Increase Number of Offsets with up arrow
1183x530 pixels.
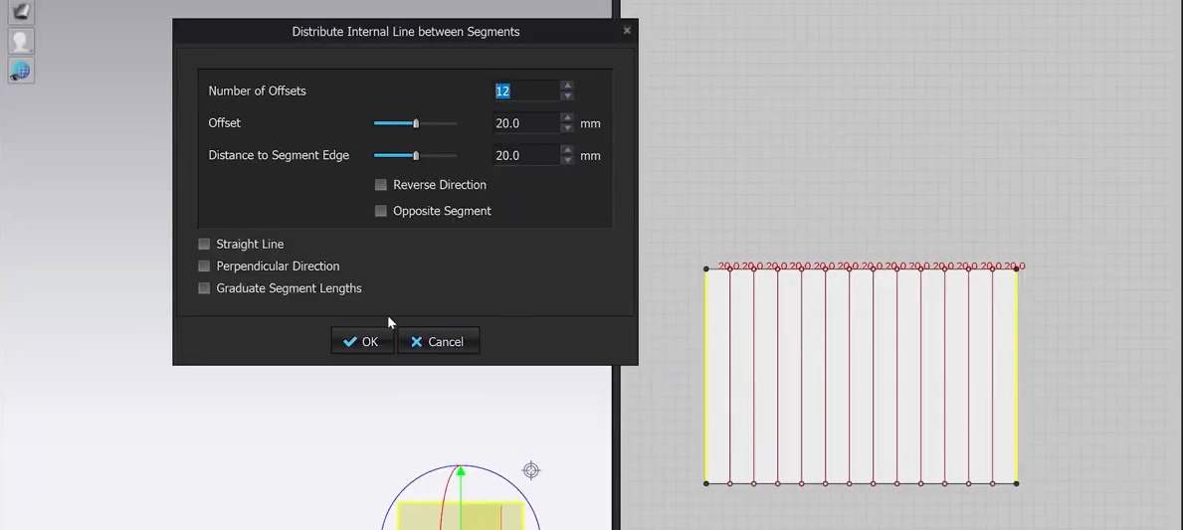(x=567, y=86)
